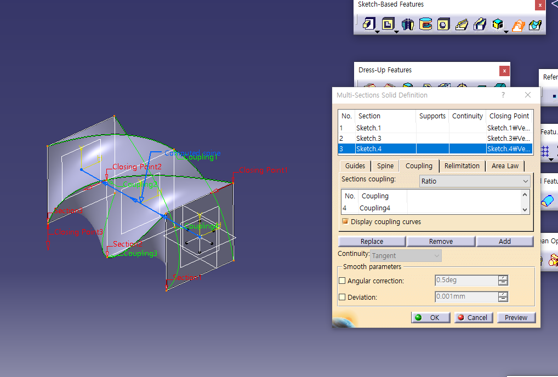Click the Closing Point3 label in viewport
The image size is (558, 377).
(x=78, y=232)
